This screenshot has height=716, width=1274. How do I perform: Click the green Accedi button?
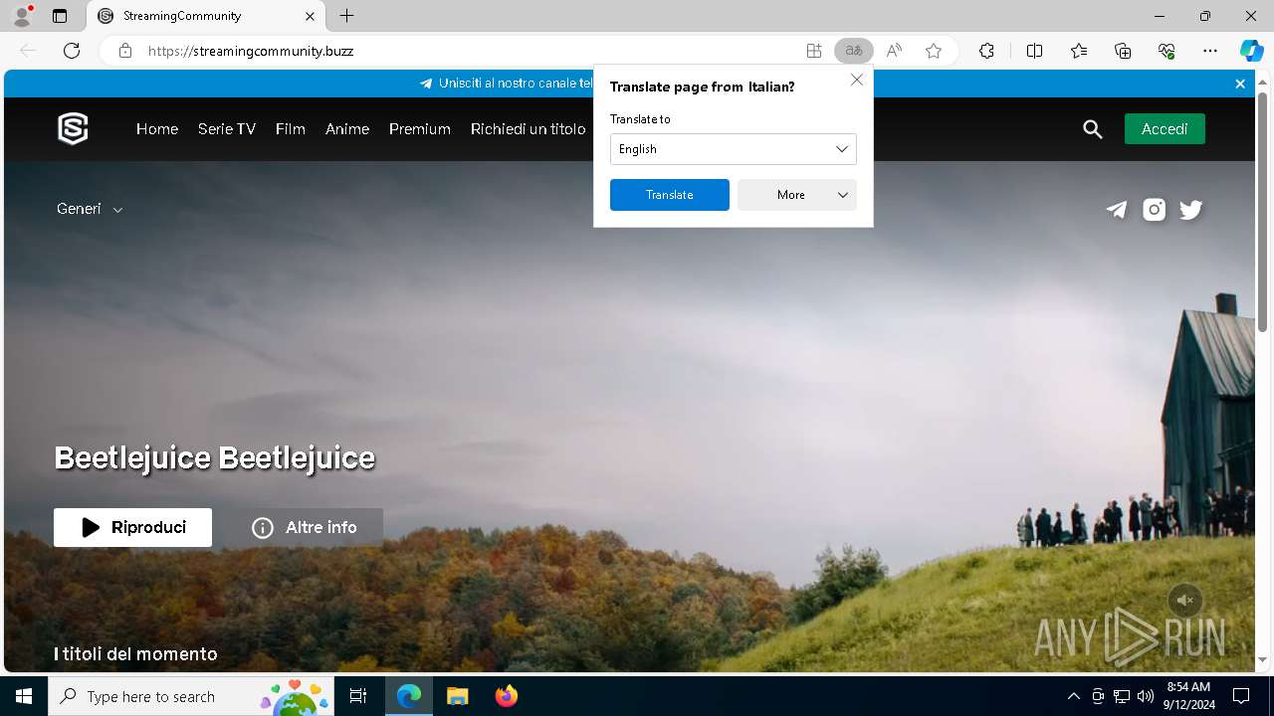(x=1165, y=129)
